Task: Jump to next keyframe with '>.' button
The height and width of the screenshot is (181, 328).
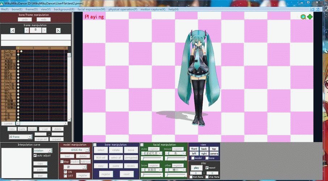Action: 58,30
